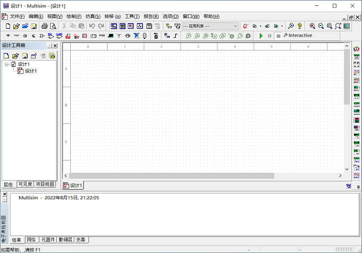Screen dimensions: 362x253
Task: Switch to the 元器件 spreadsheet tab
Action: [48, 240]
